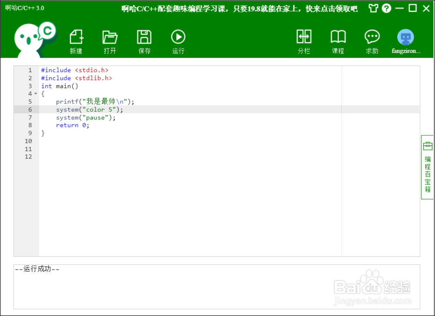The height and width of the screenshot is (316, 435).
Task: Save the code with 保存 icon
Action: (x=144, y=42)
